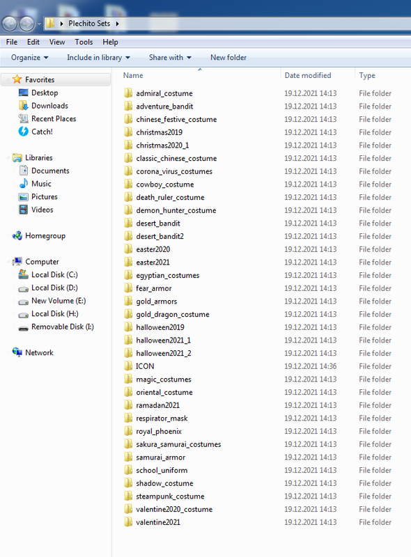The image size is (411, 557).
Task: Open New Volume (E:) drive icon
Action: [24, 302]
